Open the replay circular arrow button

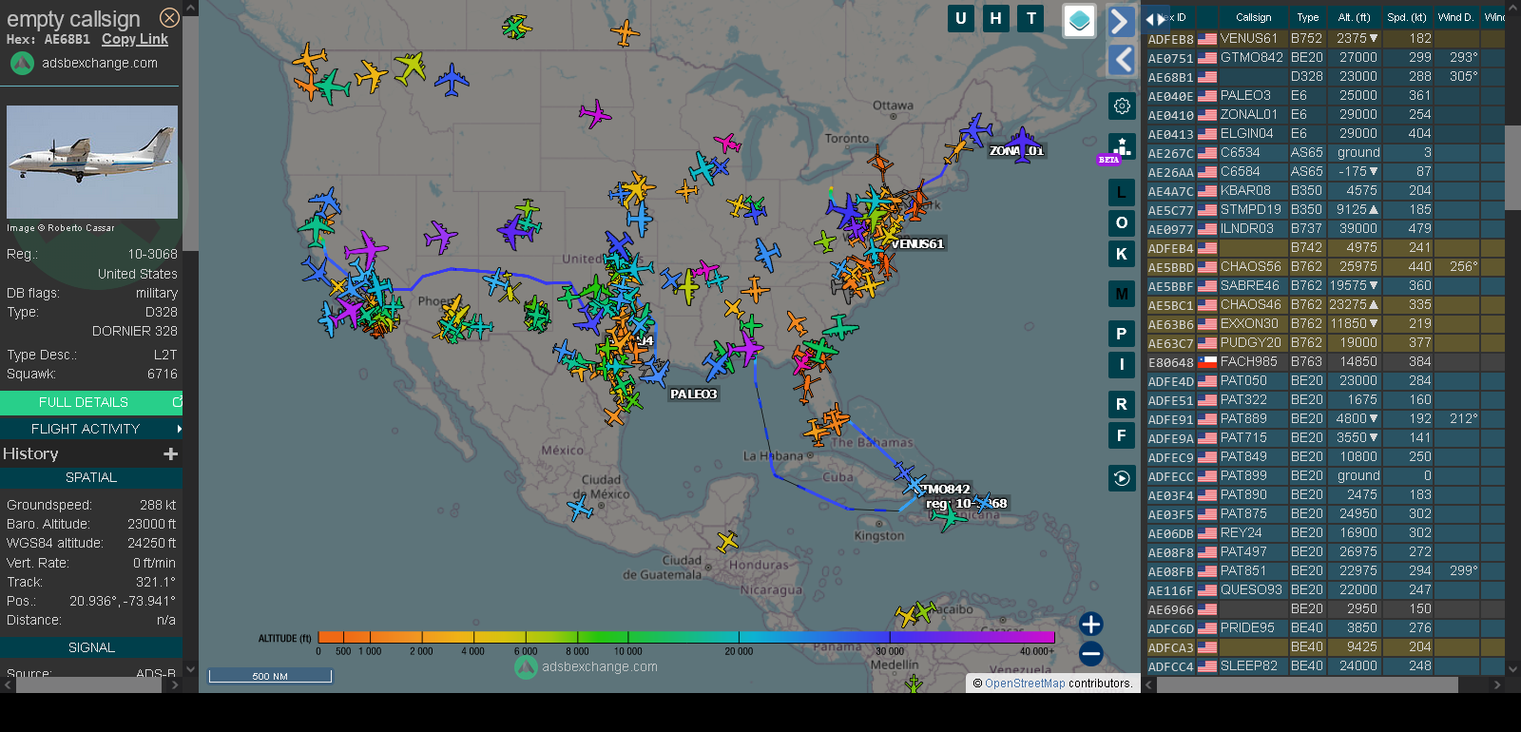tap(1122, 478)
